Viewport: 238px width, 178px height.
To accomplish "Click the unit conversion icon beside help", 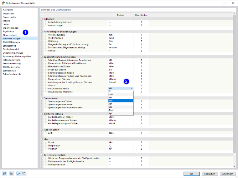I will 11,173.
